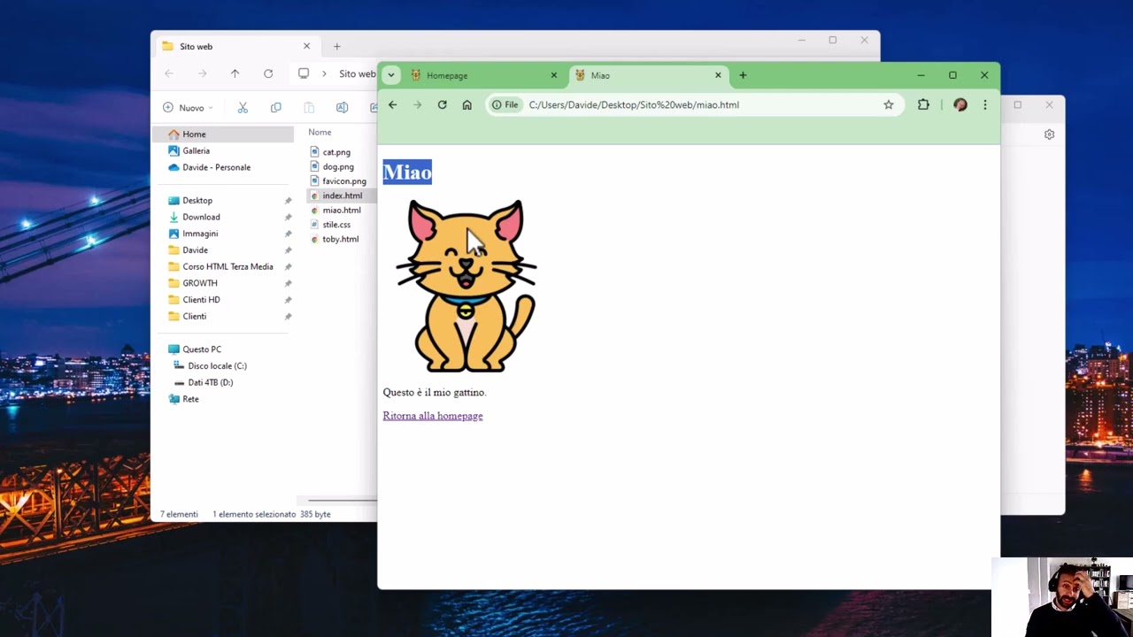Open a new Chrome tab
This screenshot has width=1133, height=637.
coord(743,75)
